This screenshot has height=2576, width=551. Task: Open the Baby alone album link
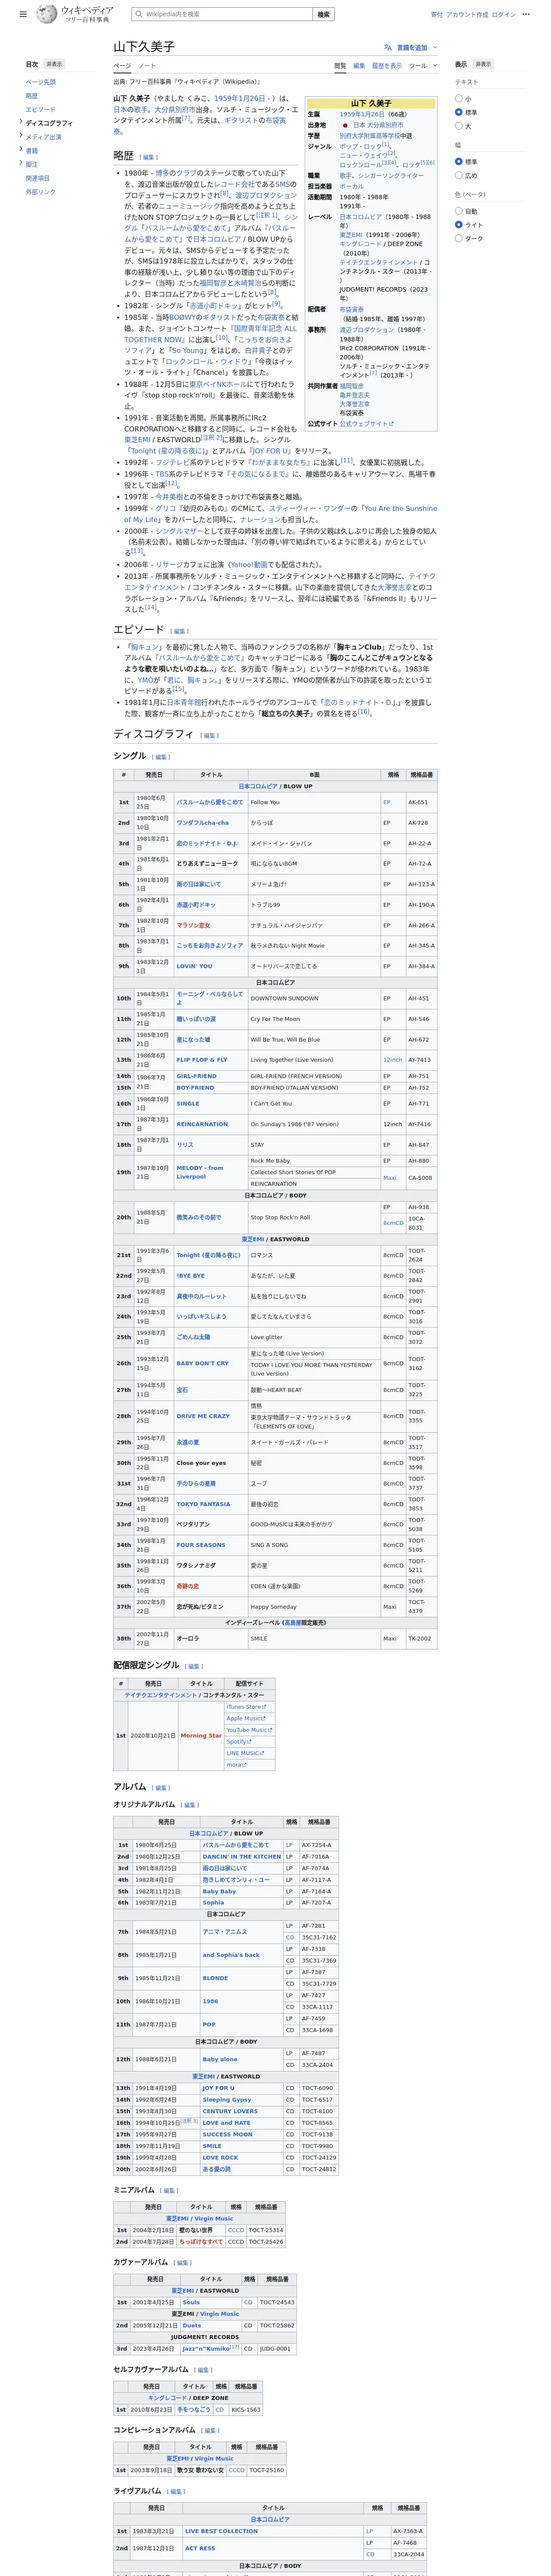220,2059
